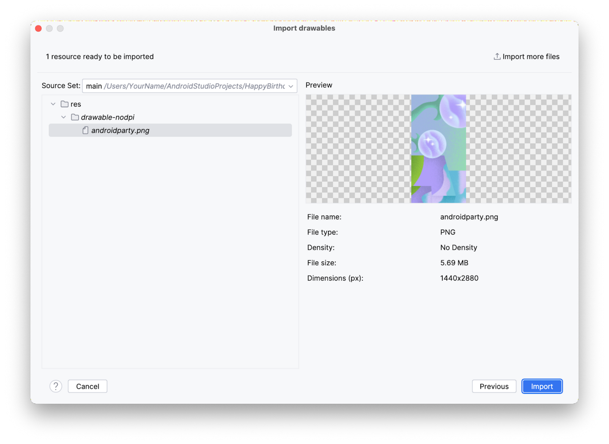Close the Import drawables dialog with red button
The width and height of the screenshot is (609, 444).
pos(38,28)
